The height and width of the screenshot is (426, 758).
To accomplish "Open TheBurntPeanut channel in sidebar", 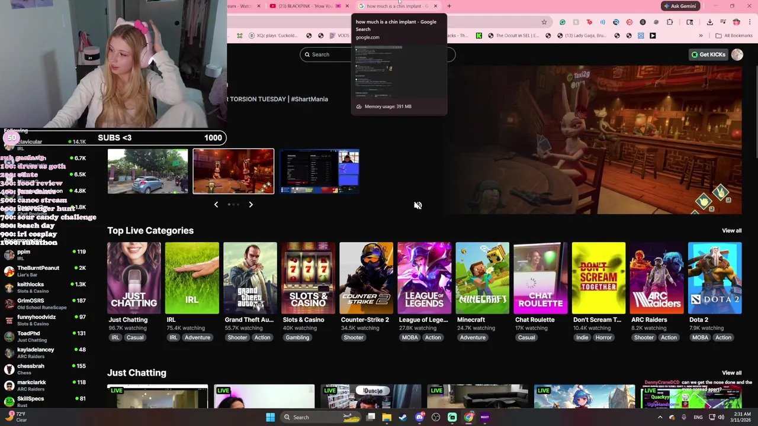I will click(x=46, y=271).
